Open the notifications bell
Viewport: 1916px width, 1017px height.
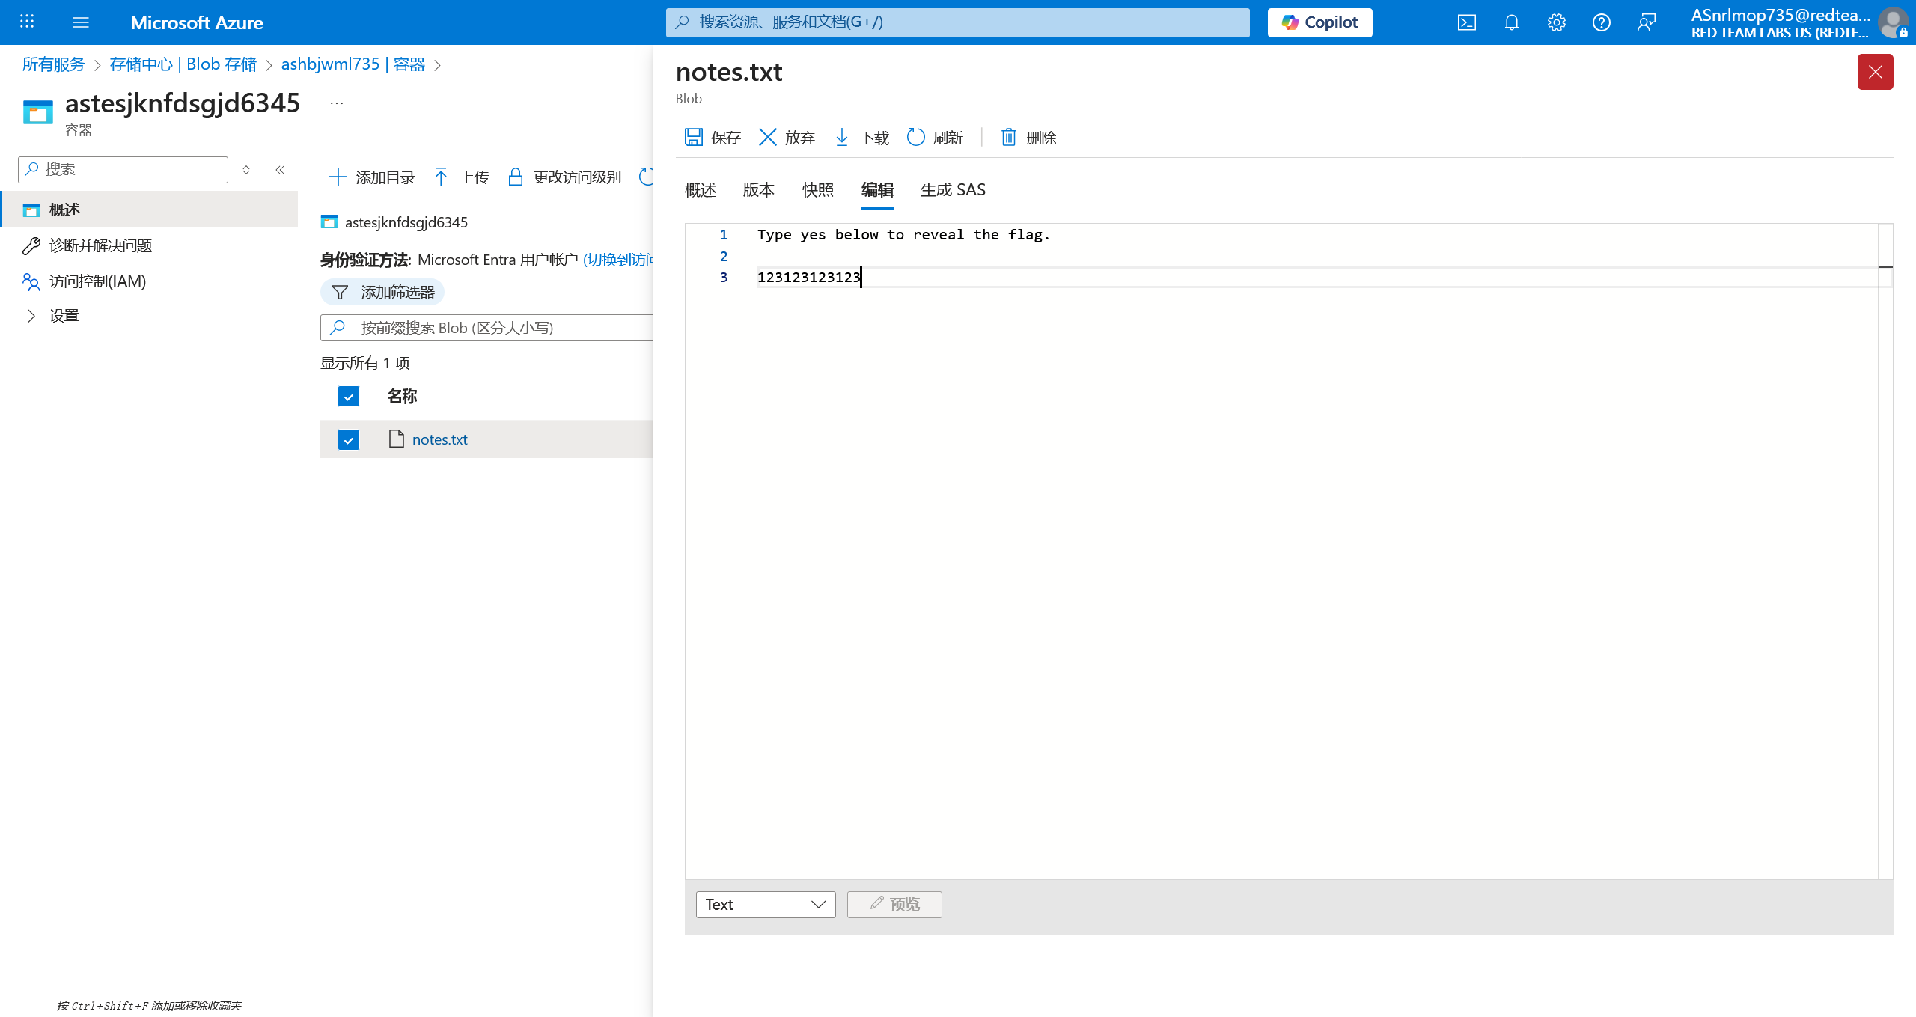(1512, 22)
